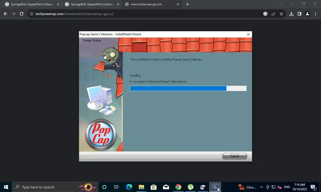Open Chrome downloads panel
Image resolution: width=321 pixels, height=192 pixels.
tap(291, 14)
